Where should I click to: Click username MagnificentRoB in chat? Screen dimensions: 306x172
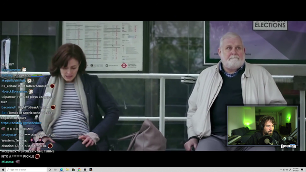pyautogui.click(x=13, y=81)
